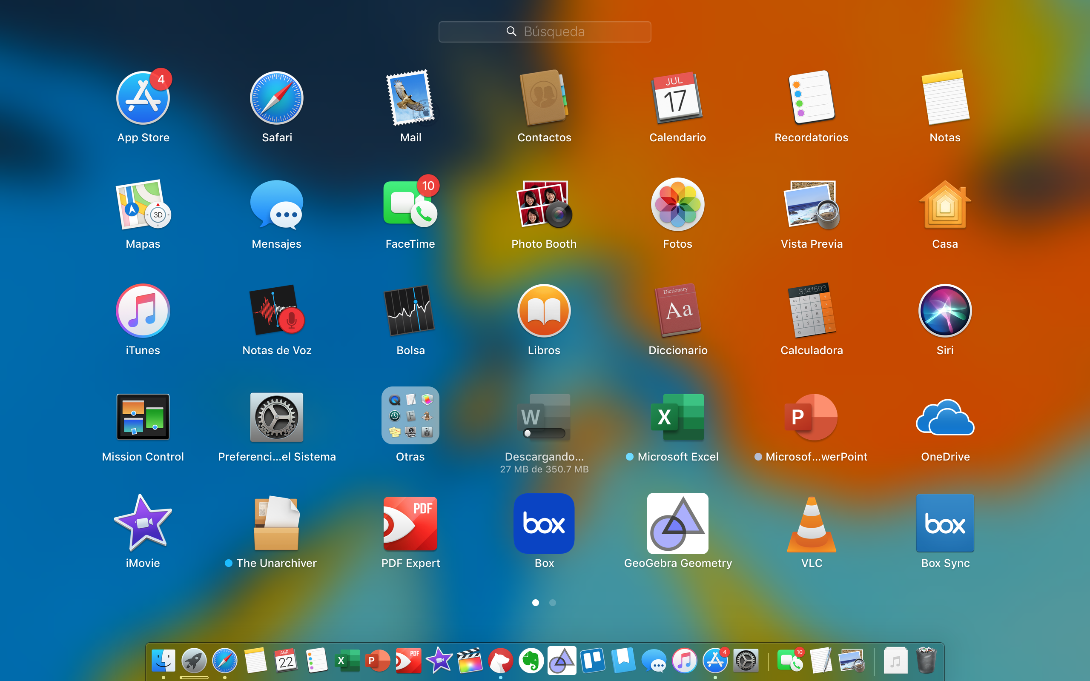Click the Búsqueda search field
This screenshot has height=681, width=1090.
tap(545, 31)
